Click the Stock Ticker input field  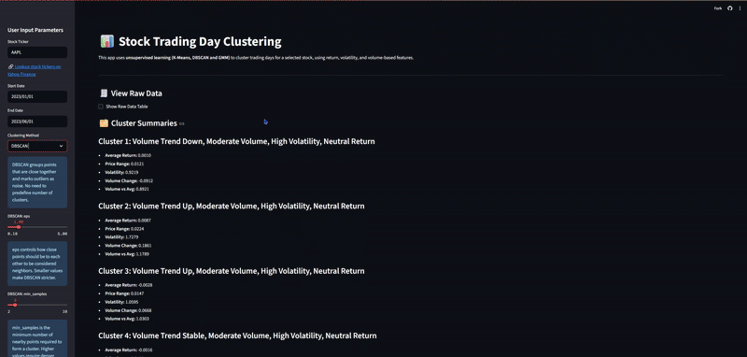pyautogui.click(x=37, y=52)
